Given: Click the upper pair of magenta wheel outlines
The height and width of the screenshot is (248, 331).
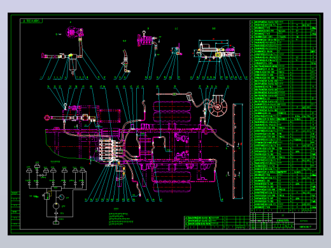Looking at the screenshot, I should (x=172, y=111).
